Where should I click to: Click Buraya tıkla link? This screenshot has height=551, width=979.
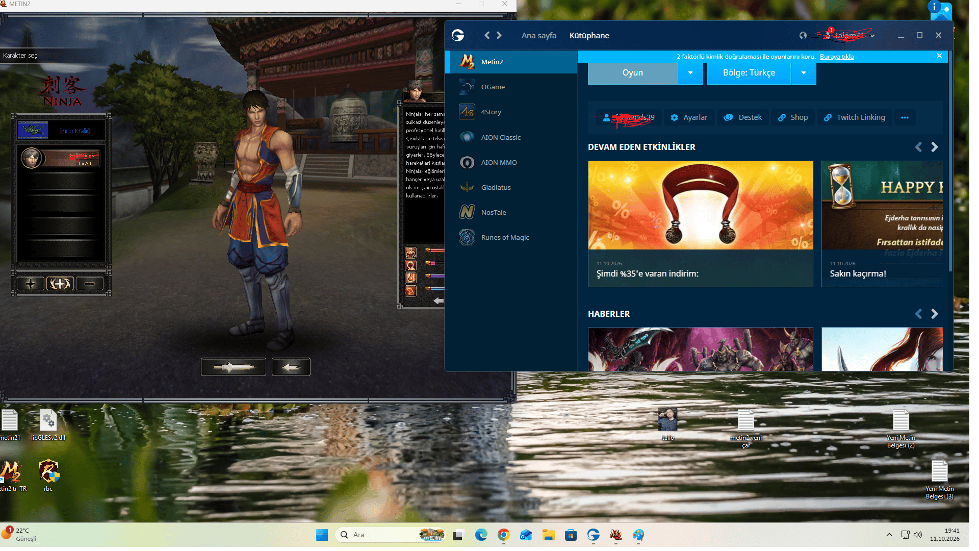837,57
